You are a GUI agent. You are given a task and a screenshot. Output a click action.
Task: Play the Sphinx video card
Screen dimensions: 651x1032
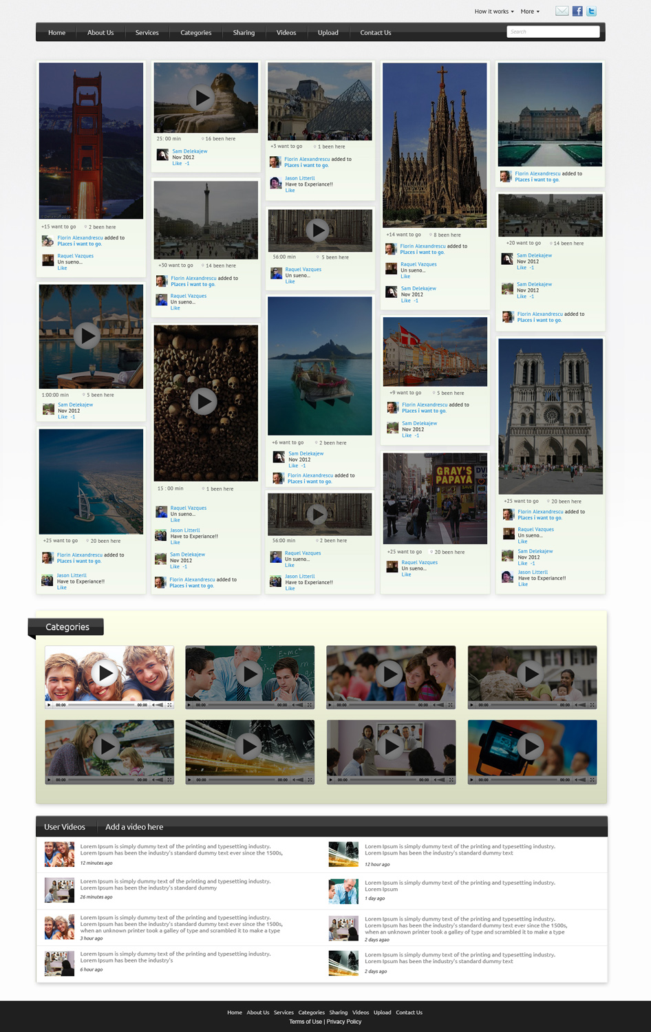(202, 98)
